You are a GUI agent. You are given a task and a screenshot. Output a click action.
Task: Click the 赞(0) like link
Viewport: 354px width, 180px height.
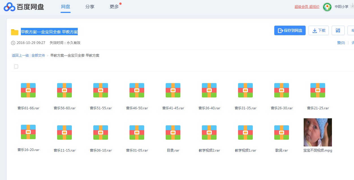coord(341,43)
